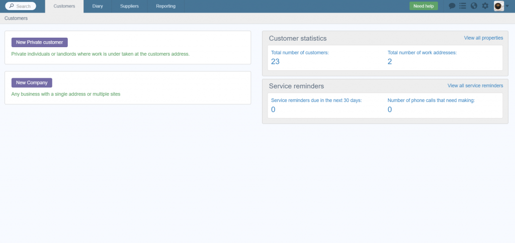This screenshot has width=515, height=243.
Task: Click the phone calls needed count 0
Action: [390, 109]
